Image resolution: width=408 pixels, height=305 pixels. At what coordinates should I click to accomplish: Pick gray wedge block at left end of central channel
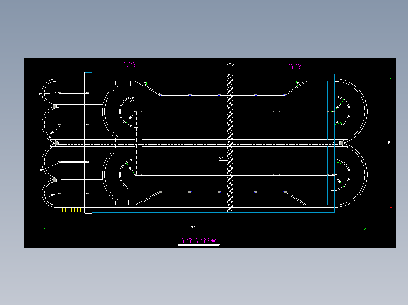[56, 143]
